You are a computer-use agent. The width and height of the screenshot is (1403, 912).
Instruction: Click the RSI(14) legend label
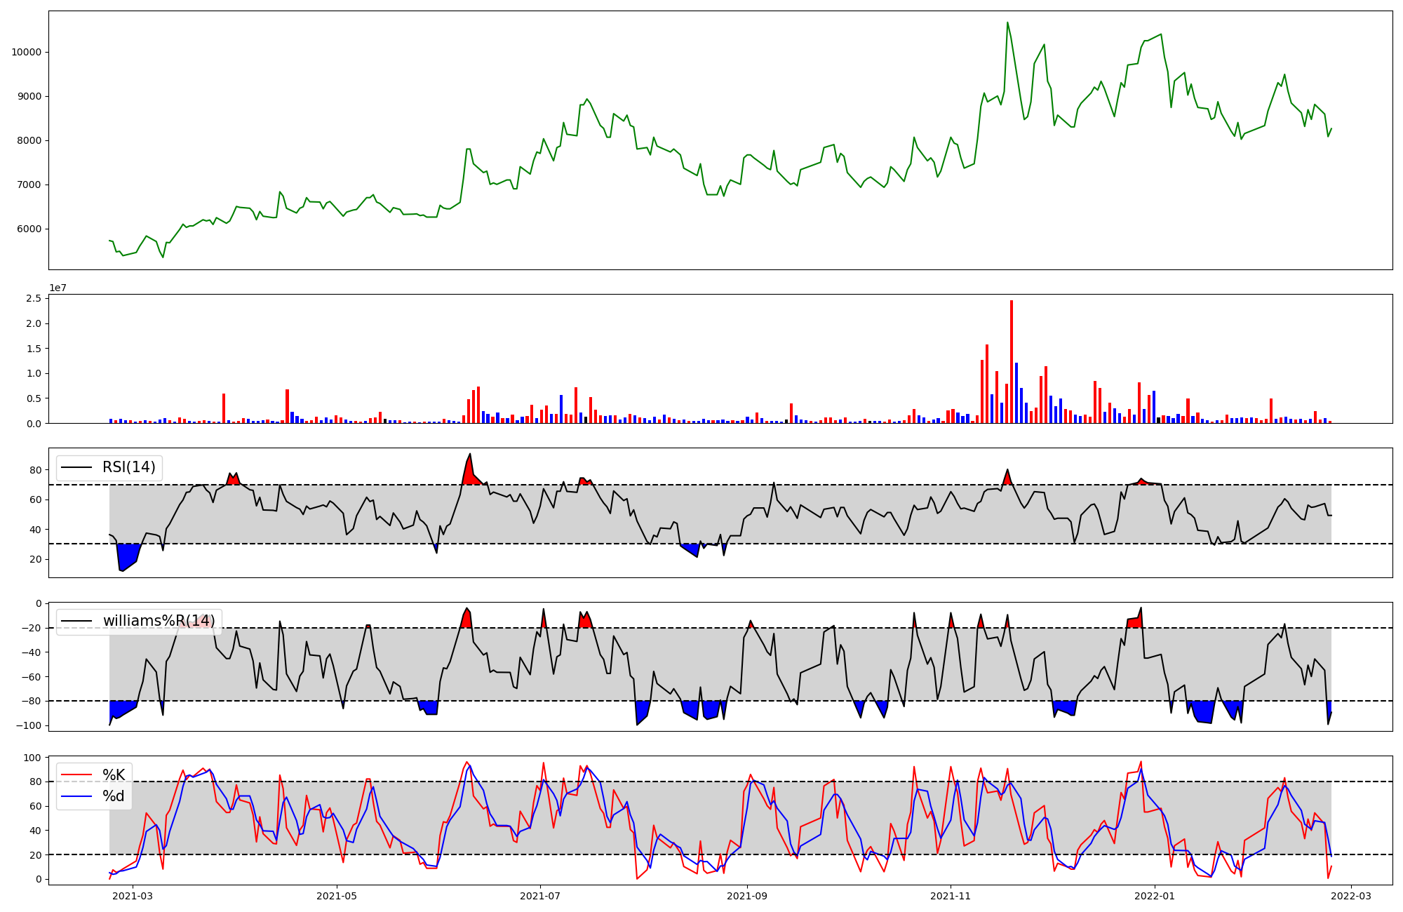click(129, 467)
